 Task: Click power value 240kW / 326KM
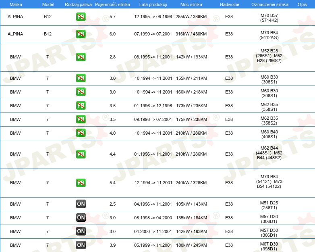coord(191,183)
